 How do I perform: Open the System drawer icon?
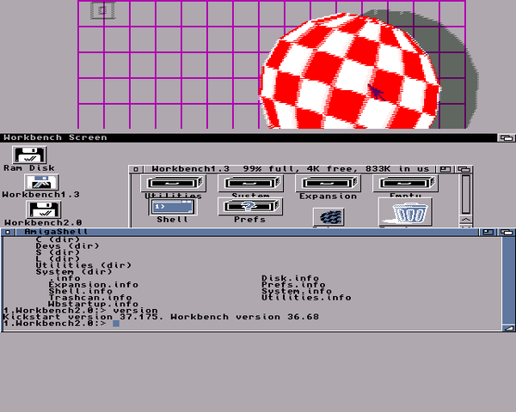coord(250,183)
